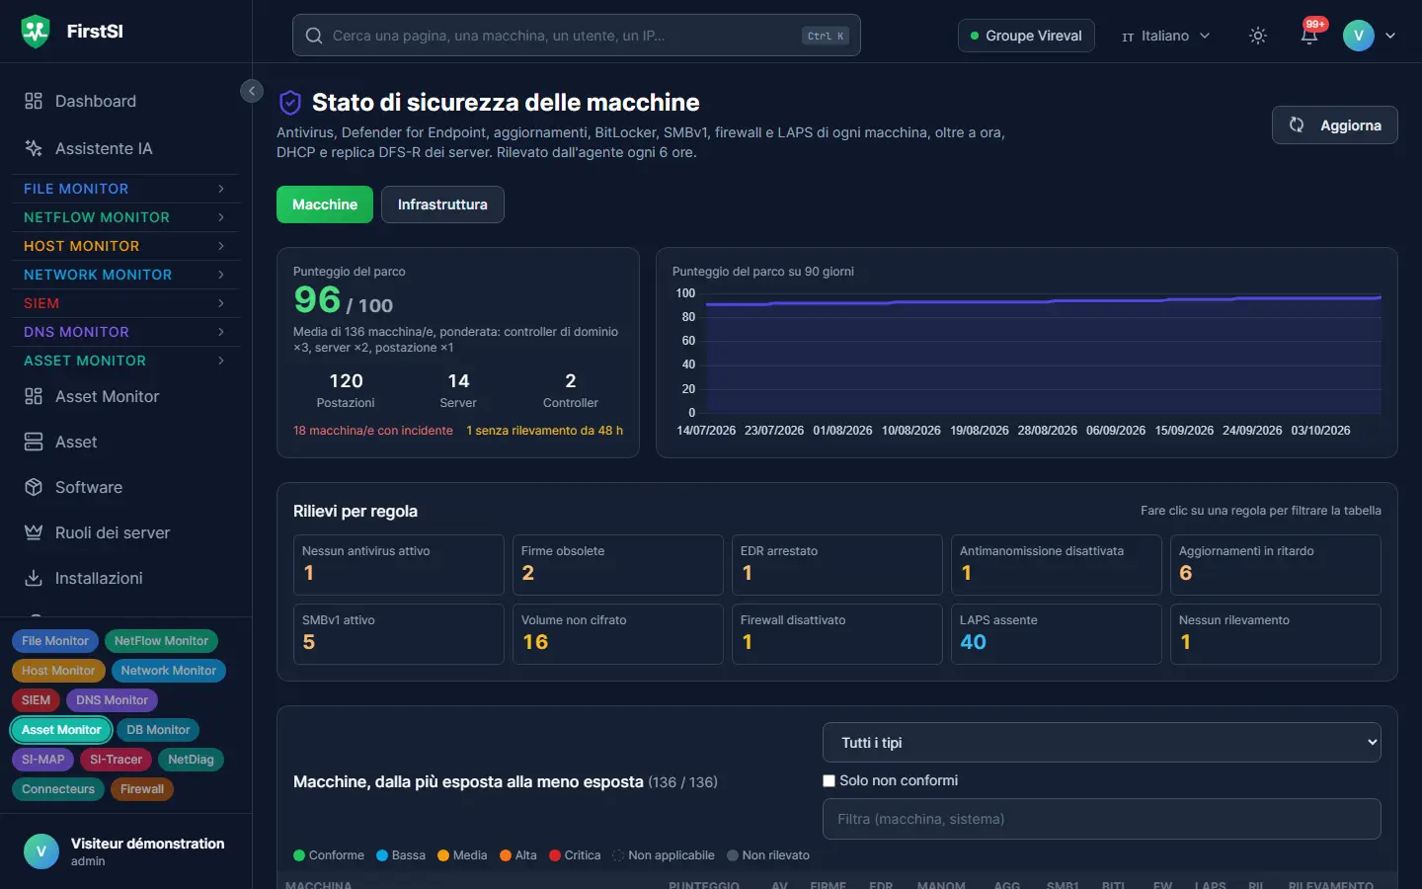This screenshot has height=889, width=1422.
Task: Click the Dashboard grid icon in sidebar
Action: point(34,101)
